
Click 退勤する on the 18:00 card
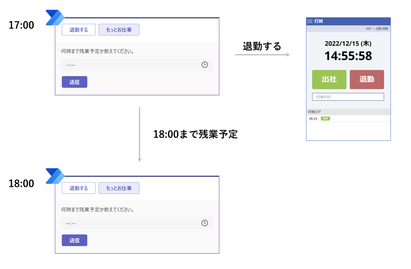pyautogui.click(x=78, y=188)
